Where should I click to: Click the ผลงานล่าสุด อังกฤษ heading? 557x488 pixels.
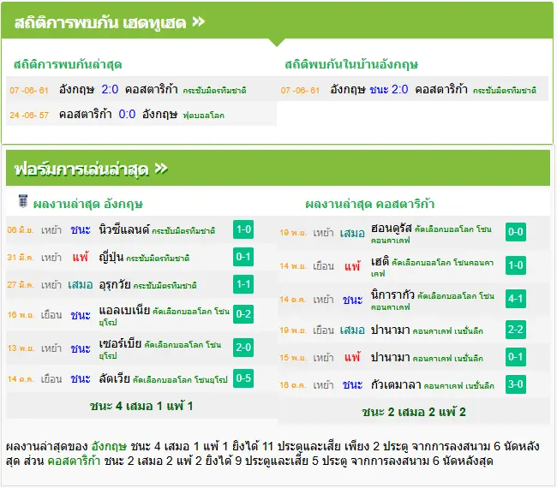(88, 204)
